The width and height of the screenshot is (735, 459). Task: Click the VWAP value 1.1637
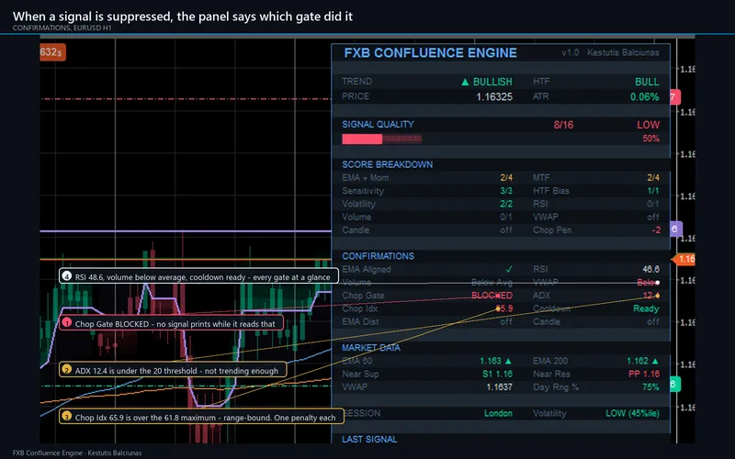[x=499, y=387]
